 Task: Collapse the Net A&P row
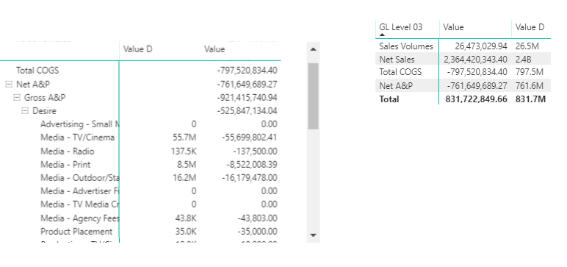(9, 85)
